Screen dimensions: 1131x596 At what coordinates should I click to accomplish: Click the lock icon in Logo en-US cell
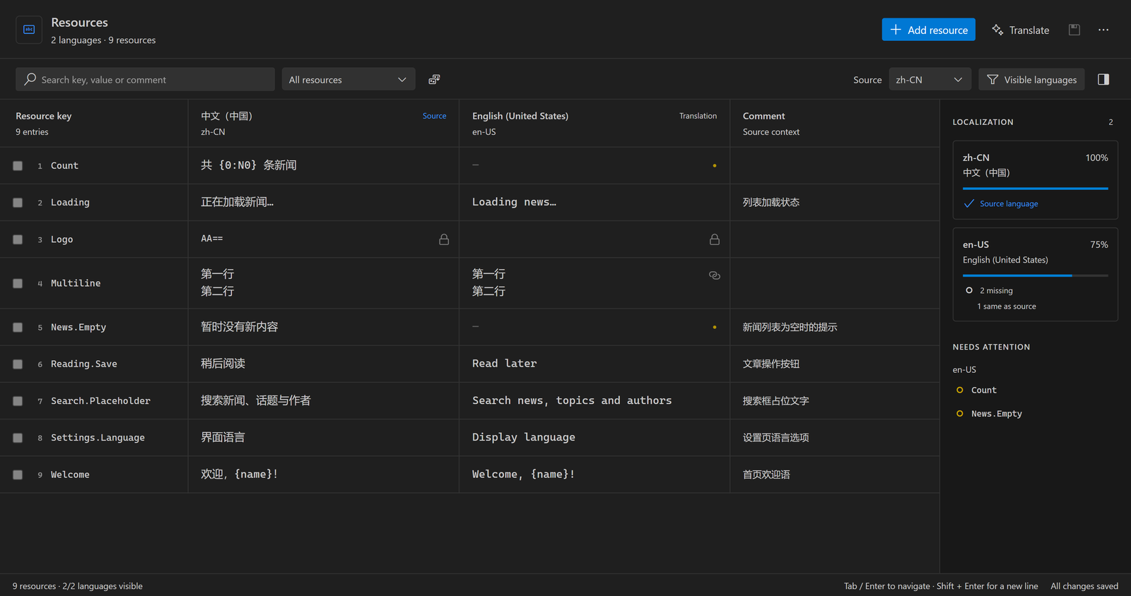click(x=715, y=239)
